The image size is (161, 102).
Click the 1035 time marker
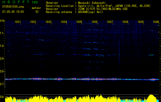pyautogui.click(x=79, y=22)
